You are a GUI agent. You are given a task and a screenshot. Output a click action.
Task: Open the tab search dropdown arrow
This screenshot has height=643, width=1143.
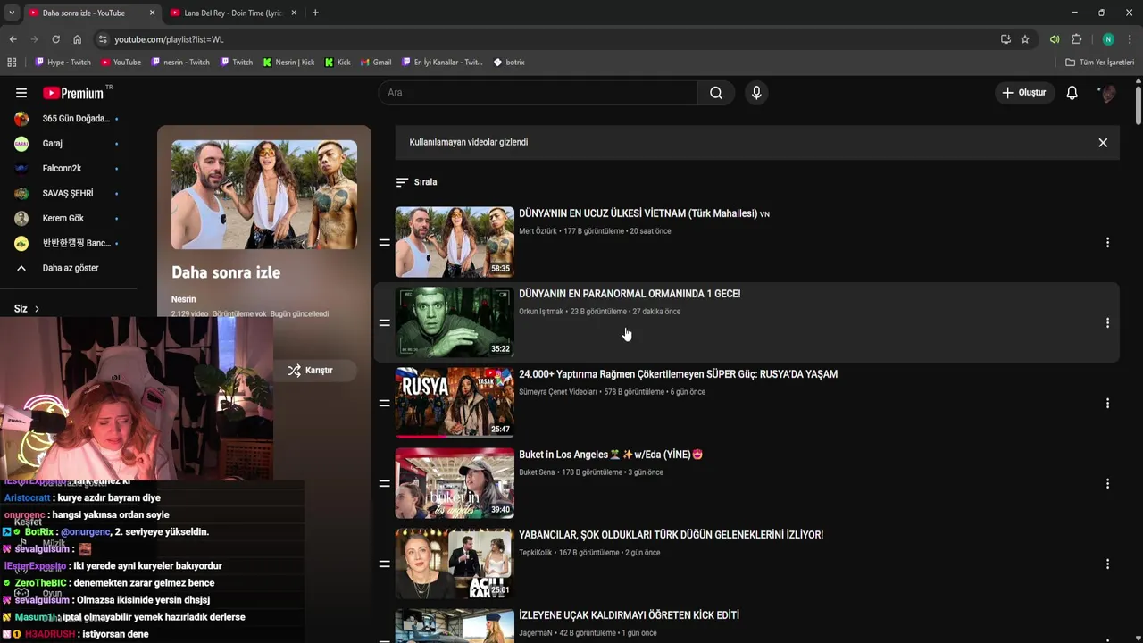[x=11, y=13]
